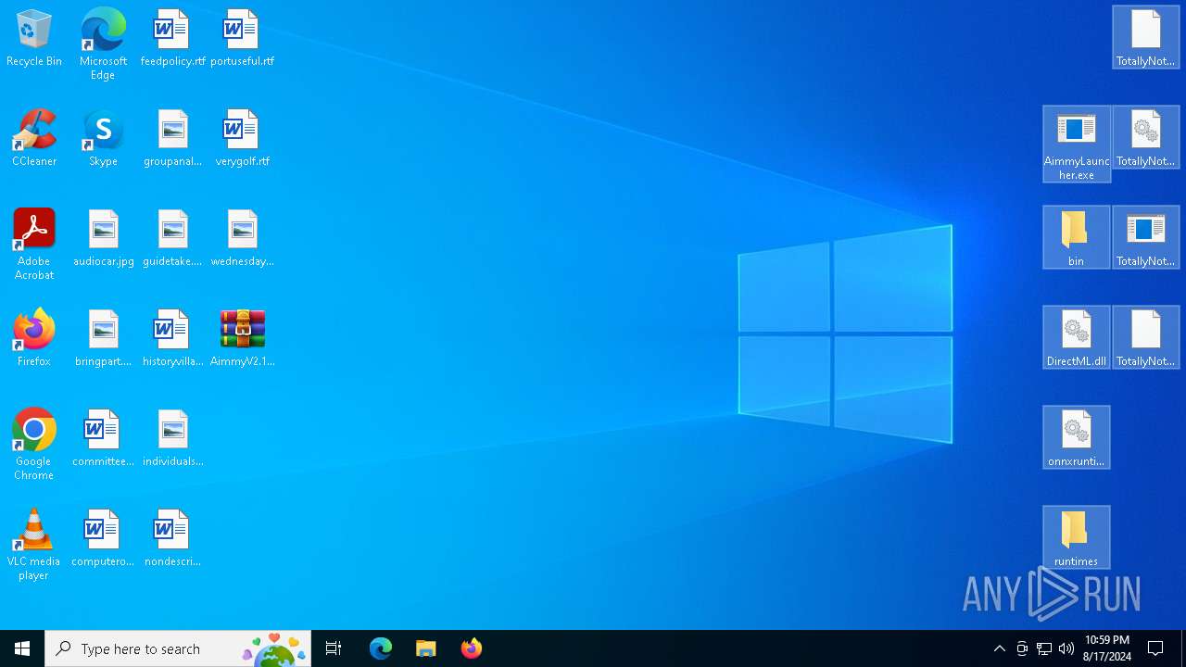
Task: Open the Google Chrome desktop shortcut
Action: [34, 445]
